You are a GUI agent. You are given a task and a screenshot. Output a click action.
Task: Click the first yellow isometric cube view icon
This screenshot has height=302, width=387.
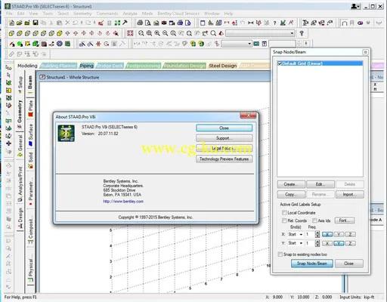[11, 33]
